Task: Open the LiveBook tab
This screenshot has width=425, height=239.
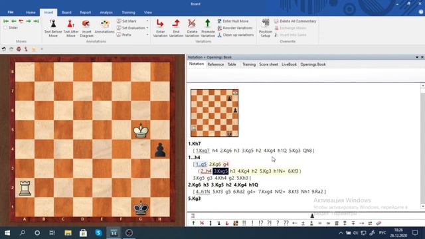Action: (x=290, y=64)
